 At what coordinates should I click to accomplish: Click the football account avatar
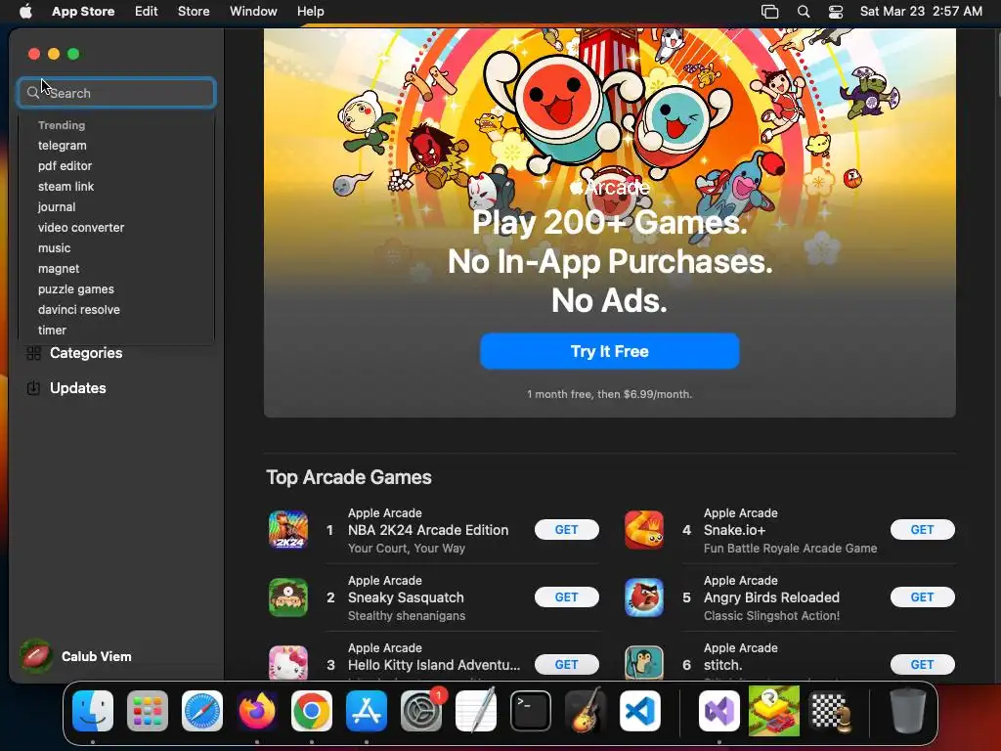click(36, 656)
